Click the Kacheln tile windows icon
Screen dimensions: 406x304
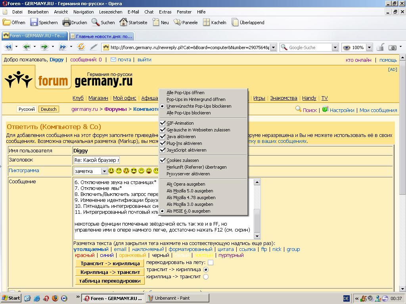click(206, 22)
